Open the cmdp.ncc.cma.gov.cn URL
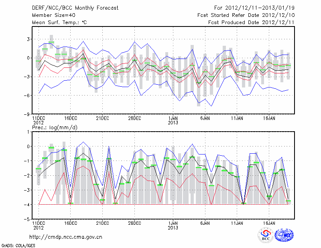The image size is (321, 248). [66, 237]
